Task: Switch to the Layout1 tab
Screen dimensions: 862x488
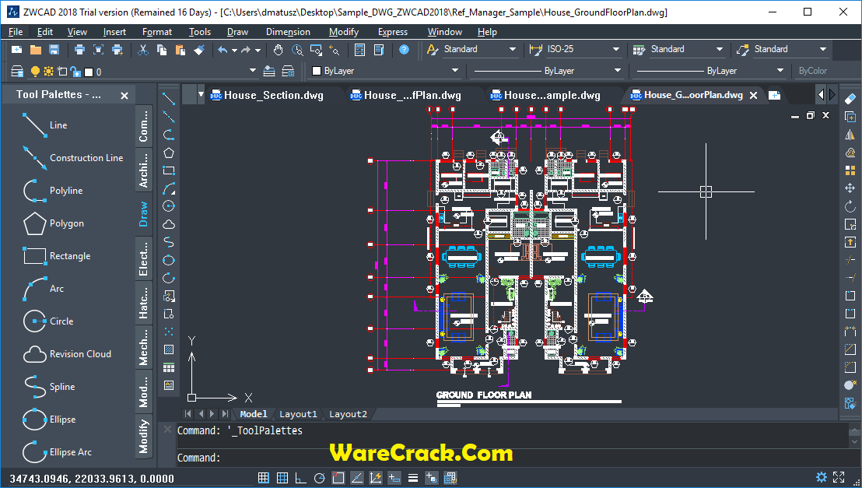Action: (x=298, y=414)
